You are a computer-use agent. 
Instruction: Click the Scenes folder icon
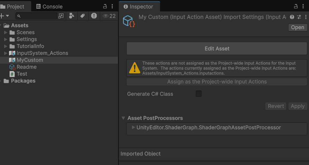click(x=12, y=33)
